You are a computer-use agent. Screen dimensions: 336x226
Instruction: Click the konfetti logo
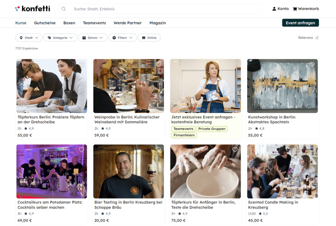pos(33,9)
